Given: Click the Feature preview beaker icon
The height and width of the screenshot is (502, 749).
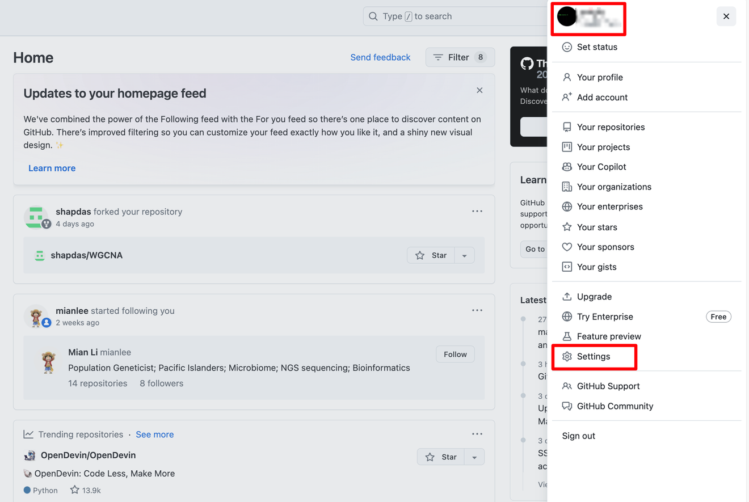Looking at the screenshot, I should coord(567,336).
